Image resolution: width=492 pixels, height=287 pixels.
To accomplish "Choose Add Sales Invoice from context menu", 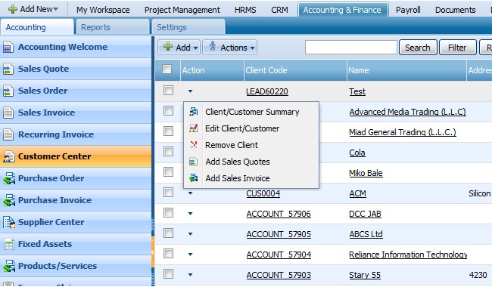I will (251, 178).
